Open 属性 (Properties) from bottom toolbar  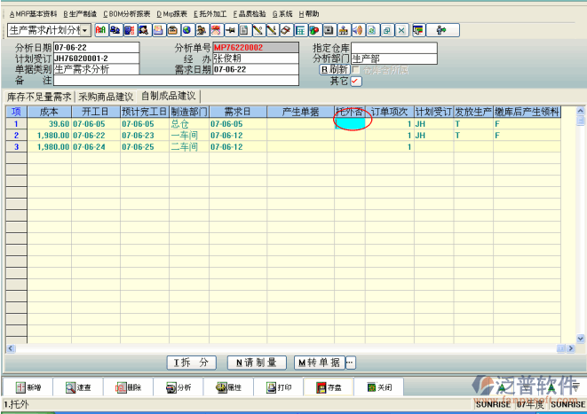coord(229,387)
